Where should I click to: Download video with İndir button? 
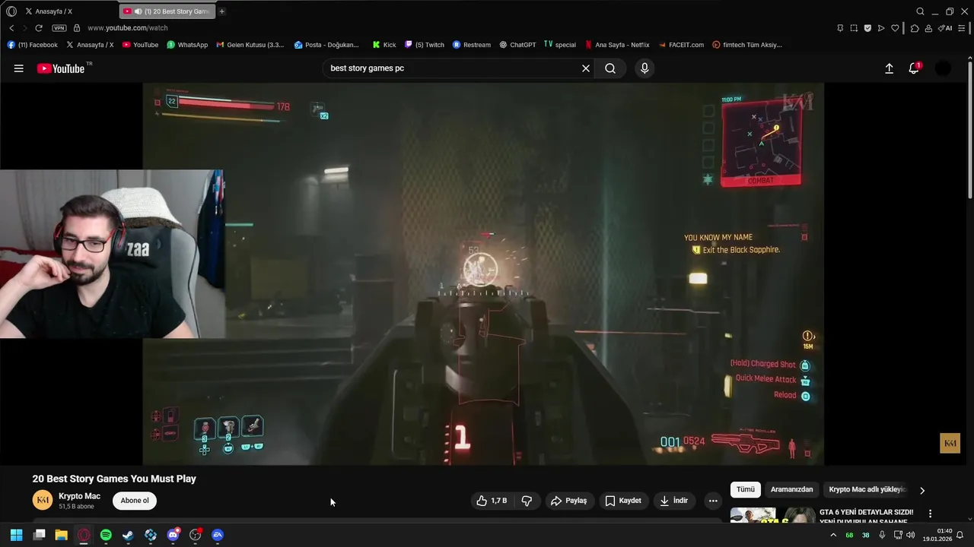click(673, 501)
